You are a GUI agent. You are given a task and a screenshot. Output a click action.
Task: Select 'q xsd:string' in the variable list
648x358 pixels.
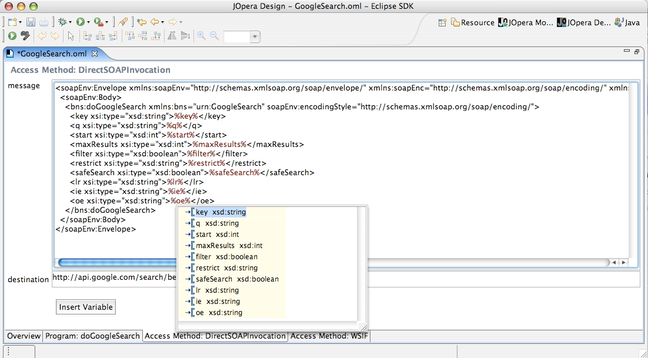pyautogui.click(x=217, y=223)
